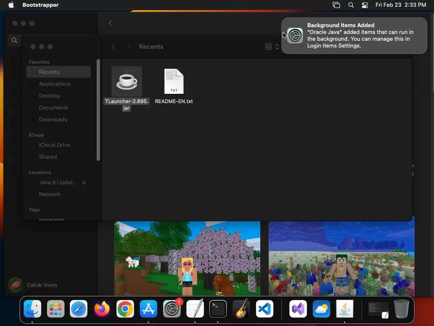The image size is (434, 326).
Task: Select the README-EN.txt file icon
Action: (174, 81)
